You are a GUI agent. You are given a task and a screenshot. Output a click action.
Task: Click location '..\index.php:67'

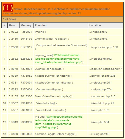[x=99, y=39]
